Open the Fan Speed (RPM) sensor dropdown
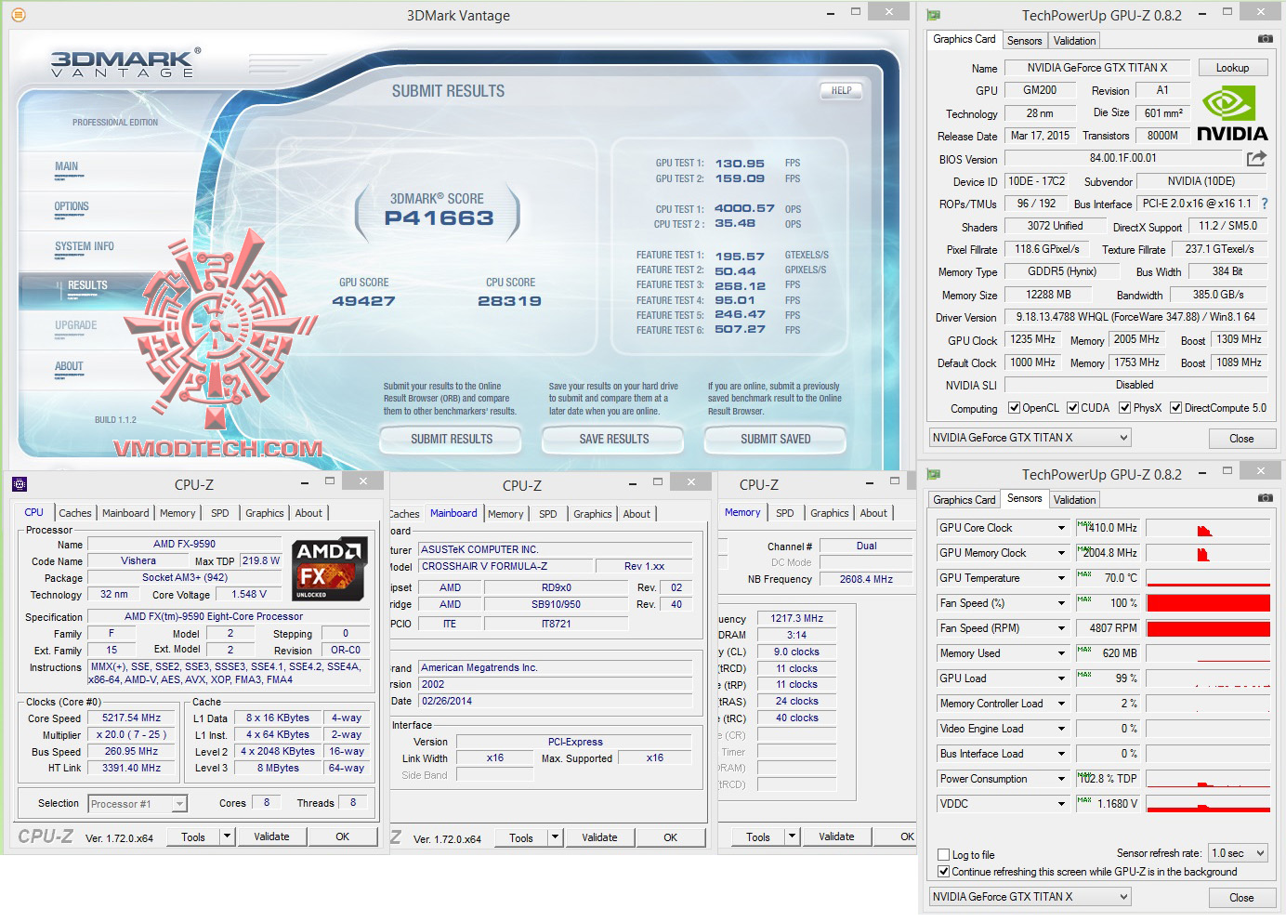Viewport: 1286px width, 922px height. pyautogui.click(x=1061, y=628)
